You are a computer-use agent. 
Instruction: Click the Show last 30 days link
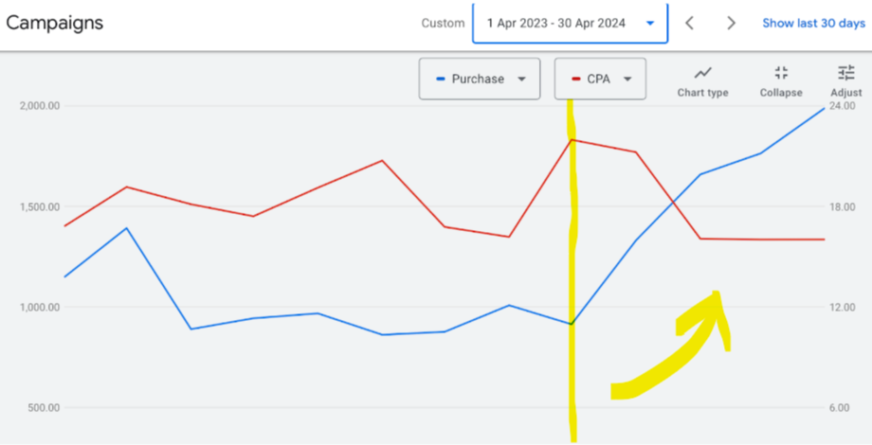tap(813, 23)
